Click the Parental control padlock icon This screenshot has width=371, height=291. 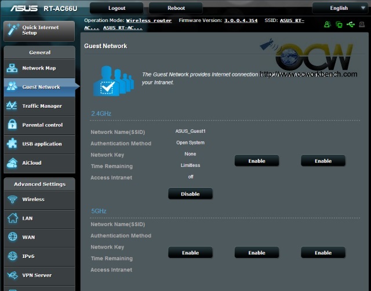pos(12,124)
